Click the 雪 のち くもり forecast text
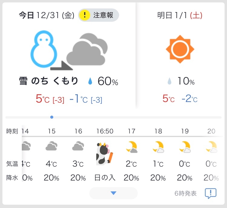Image resolution: width=227 pixels, height=208 pixels. coord(49,81)
